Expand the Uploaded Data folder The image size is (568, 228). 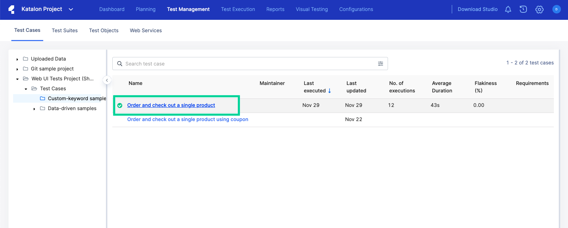(x=17, y=59)
